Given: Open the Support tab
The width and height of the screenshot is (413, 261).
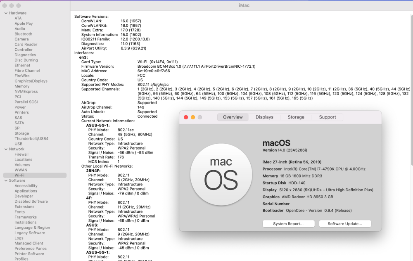Looking at the screenshot, I should [328, 117].
